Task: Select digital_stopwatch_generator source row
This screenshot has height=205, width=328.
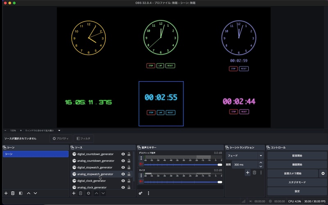Action: [x=102, y=167]
